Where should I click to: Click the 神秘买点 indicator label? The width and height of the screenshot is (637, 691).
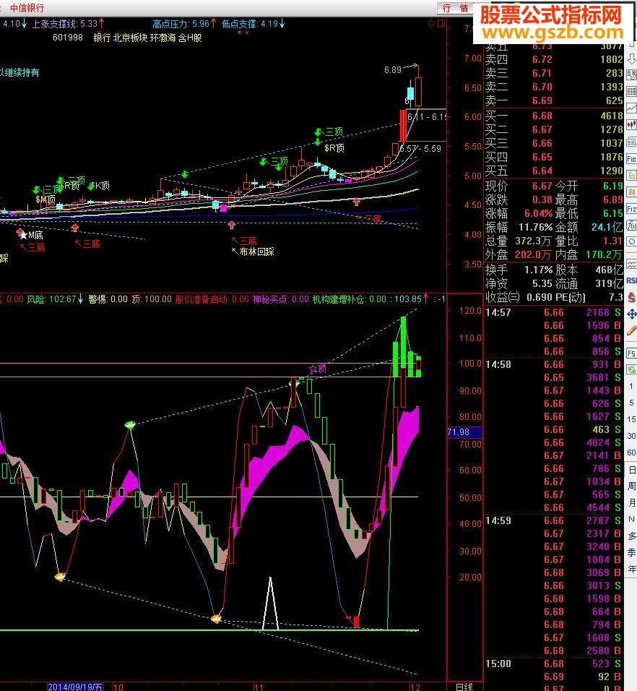(280, 299)
